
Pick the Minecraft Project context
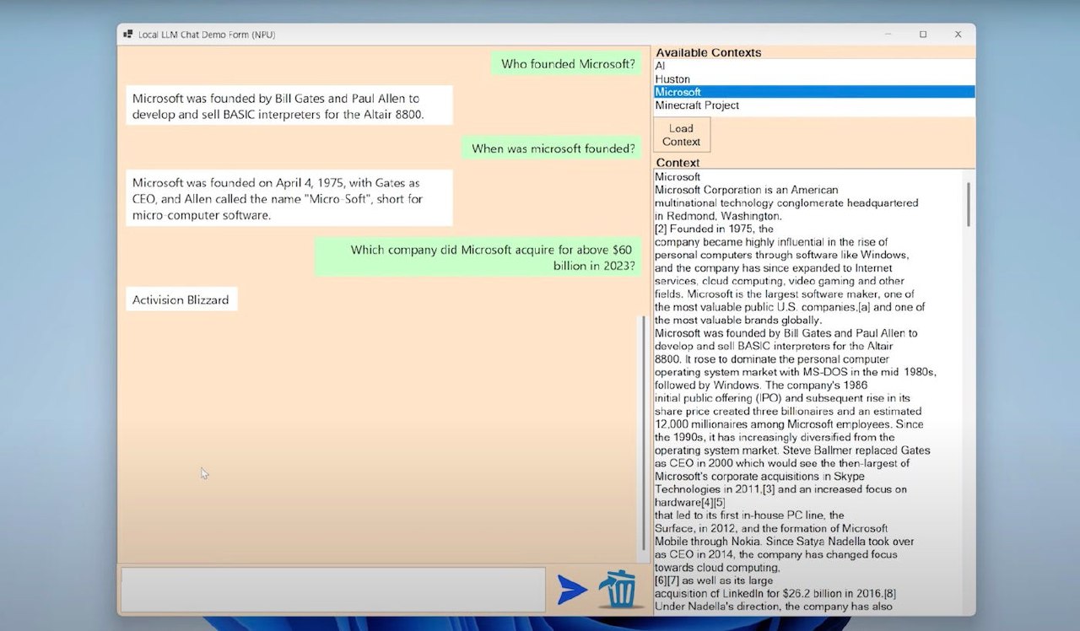pyautogui.click(x=697, y=105)
